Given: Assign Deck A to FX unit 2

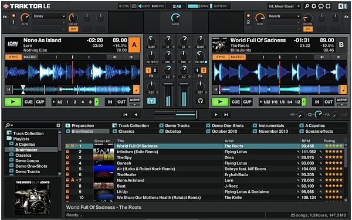Looking at the screenshot, I should click(155, 70).
